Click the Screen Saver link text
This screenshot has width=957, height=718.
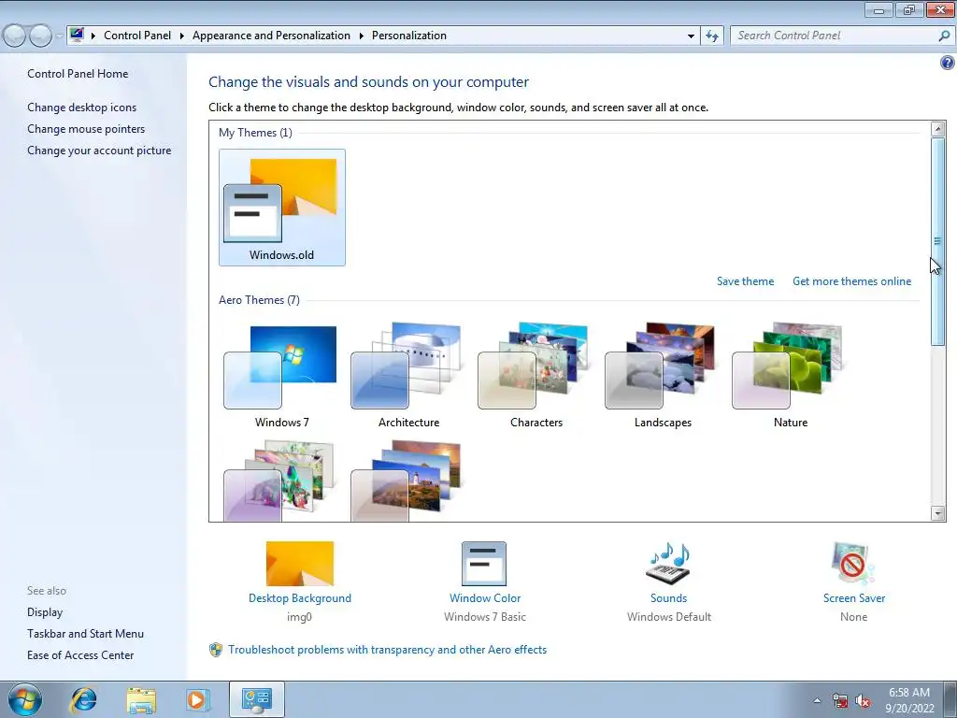(x=854, y=598)
